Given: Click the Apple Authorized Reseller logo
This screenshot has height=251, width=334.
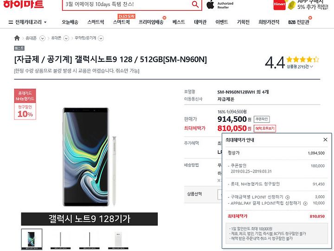Looking at the screenshot, I should click(x=220, y=5).
